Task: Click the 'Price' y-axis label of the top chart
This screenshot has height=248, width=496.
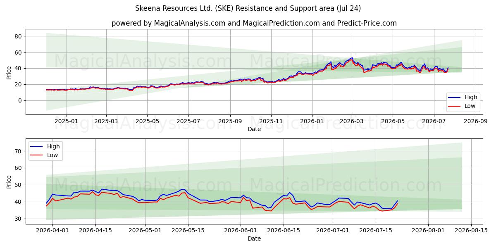Action: click(x=9, y=72)
